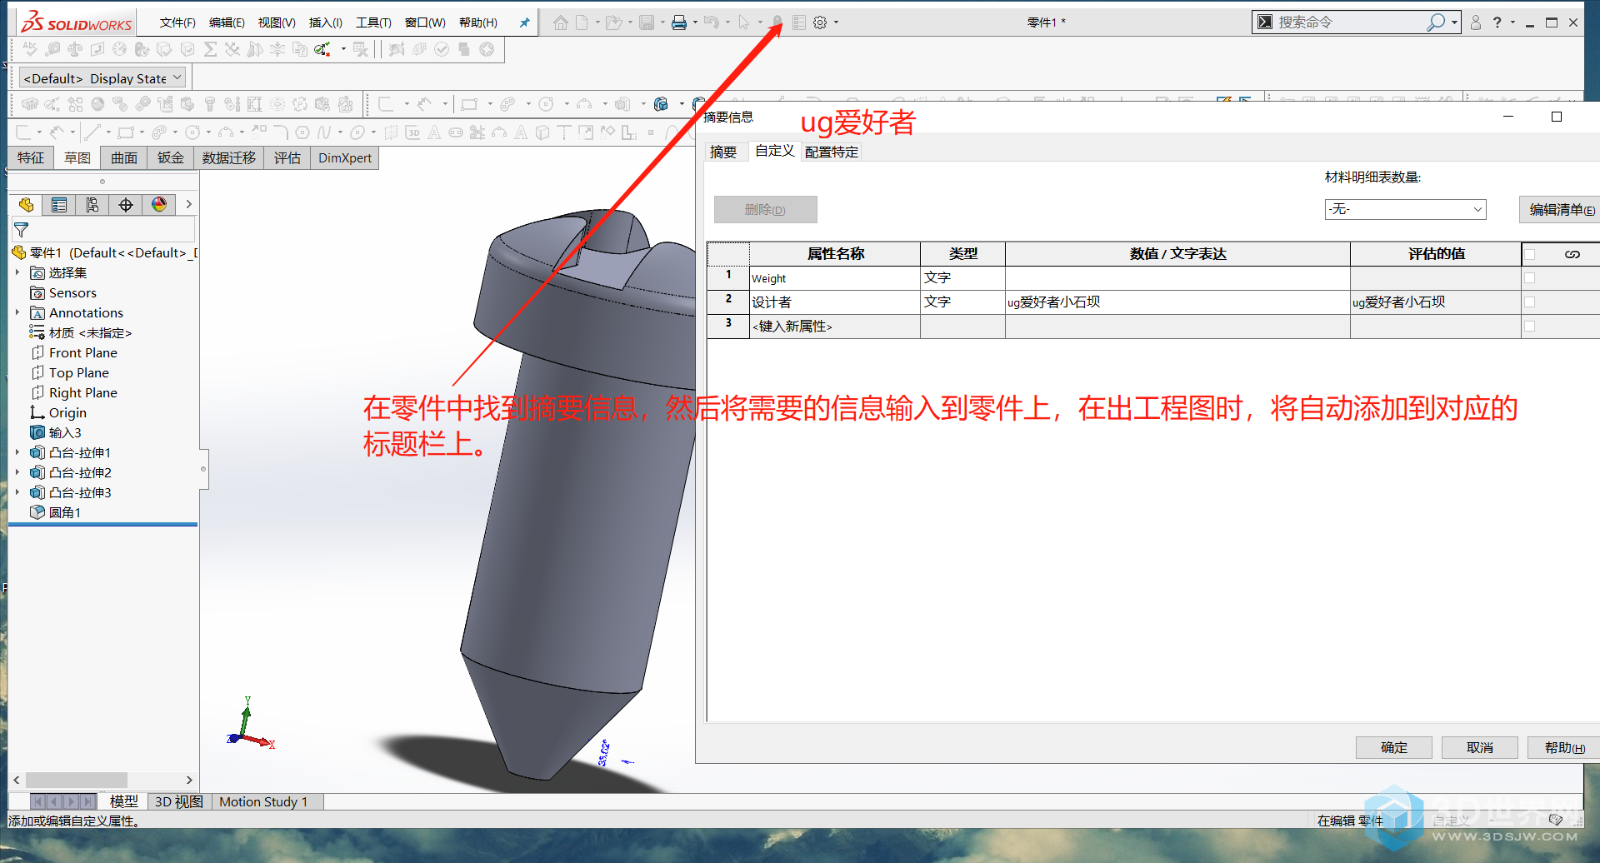Open PropertyManager tab icon
The height and width of the screenshot is (863, 1600).
(x=59, y=205)
